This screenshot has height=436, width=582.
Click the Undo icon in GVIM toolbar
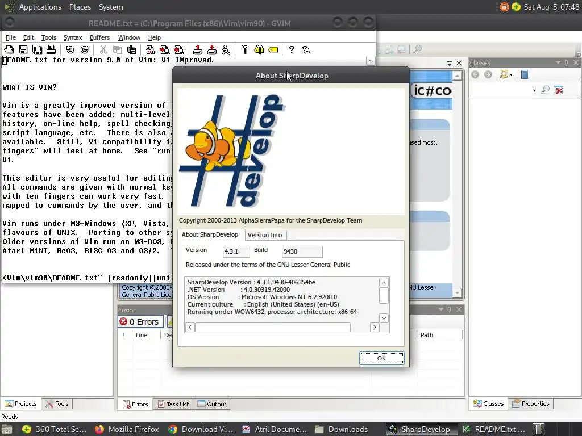coord(70,50)
